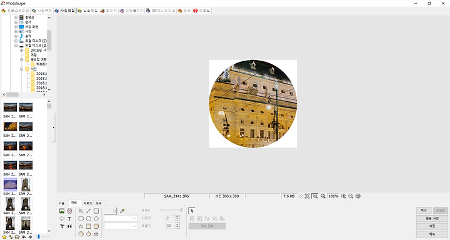This screenshot has height=240, width=450.
Task: Switch to the 도구 tools tab
Action: tap(99, 203)
